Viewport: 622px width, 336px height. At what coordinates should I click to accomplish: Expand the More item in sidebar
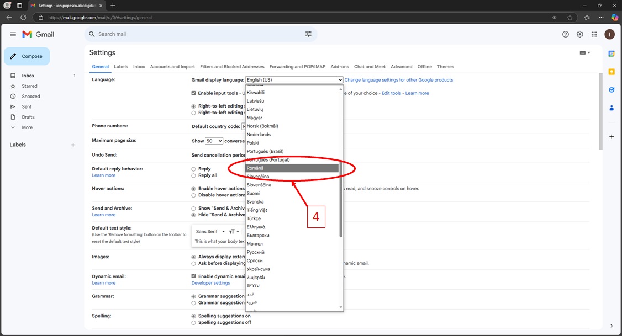click(x=27, y=127)
